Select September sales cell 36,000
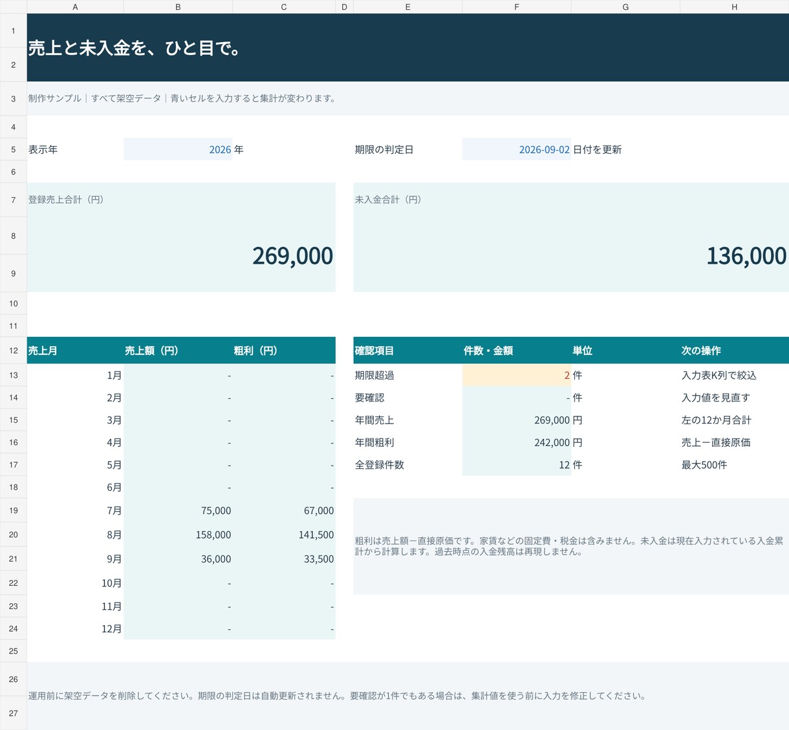The image size is (789, 730). 178,559
